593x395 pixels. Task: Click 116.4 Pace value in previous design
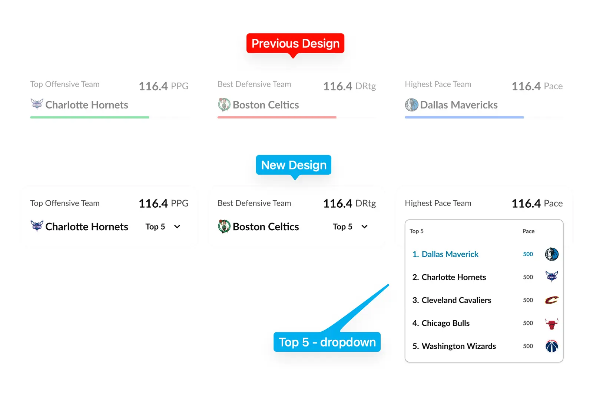click(537, 86)
